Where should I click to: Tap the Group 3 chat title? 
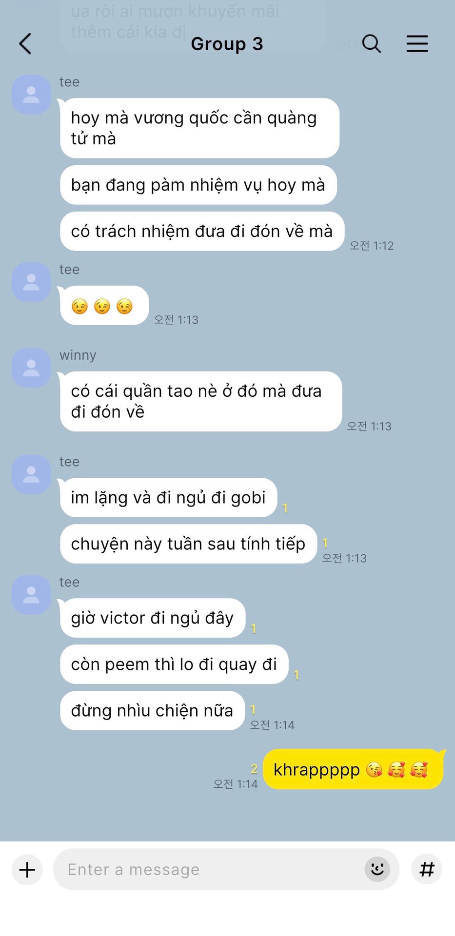coord(227,44)
